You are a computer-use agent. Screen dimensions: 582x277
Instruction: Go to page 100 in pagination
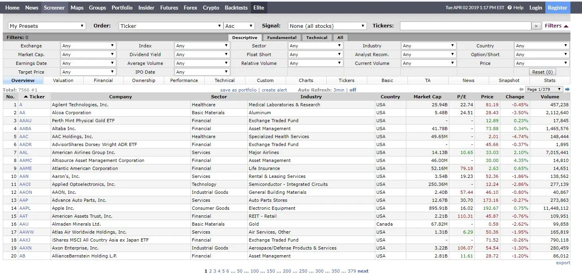(255, 271)
